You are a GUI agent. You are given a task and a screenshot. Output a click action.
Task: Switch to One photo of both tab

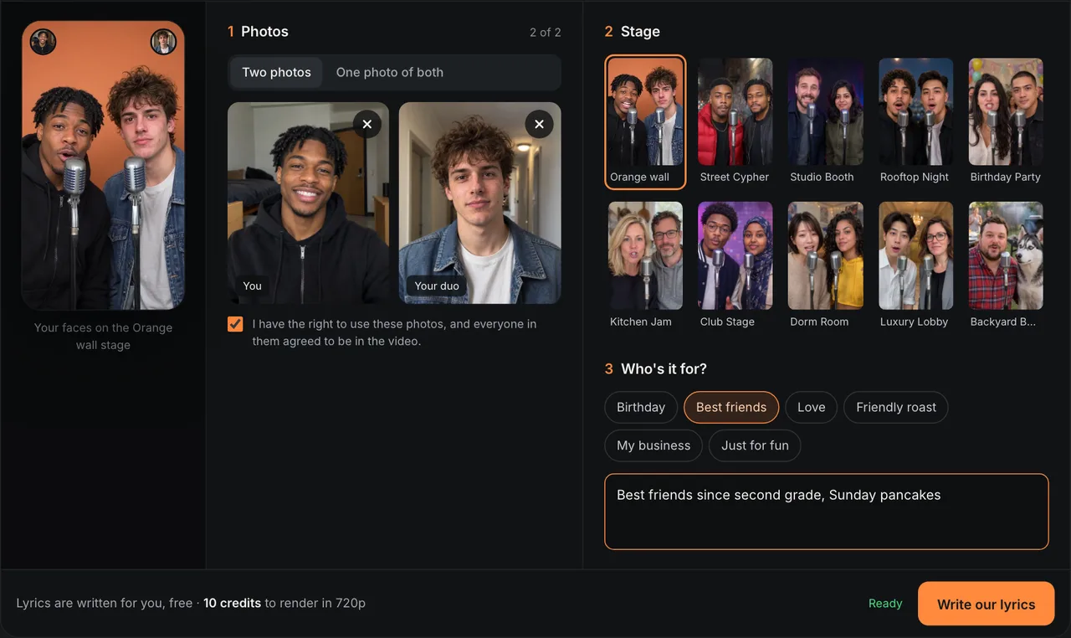point(390,72)
